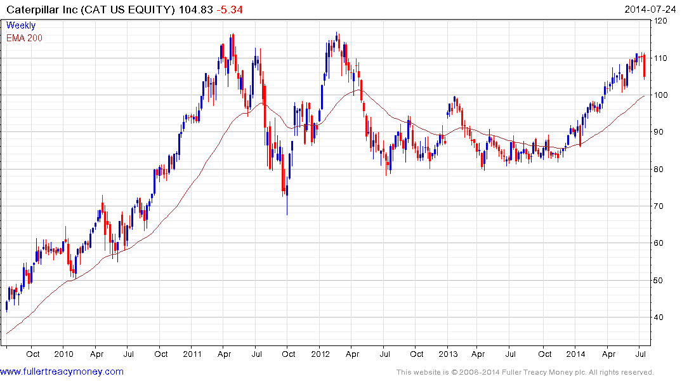Click the chart date 2014-07-24

(650, 10)
